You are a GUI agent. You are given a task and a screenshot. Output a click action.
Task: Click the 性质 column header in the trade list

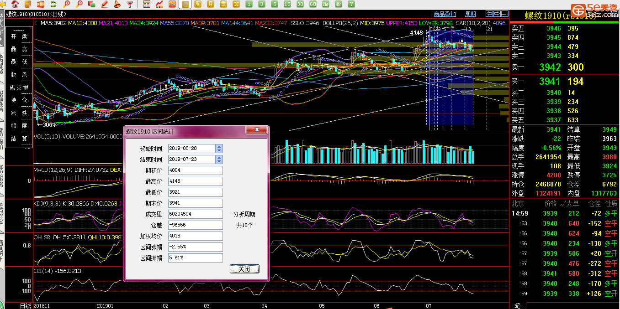coord(611,203)
